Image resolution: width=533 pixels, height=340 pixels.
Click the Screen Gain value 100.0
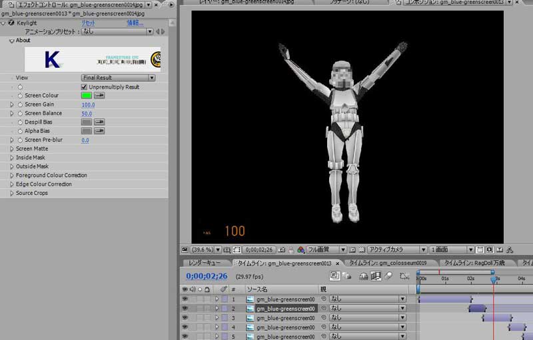88,105
